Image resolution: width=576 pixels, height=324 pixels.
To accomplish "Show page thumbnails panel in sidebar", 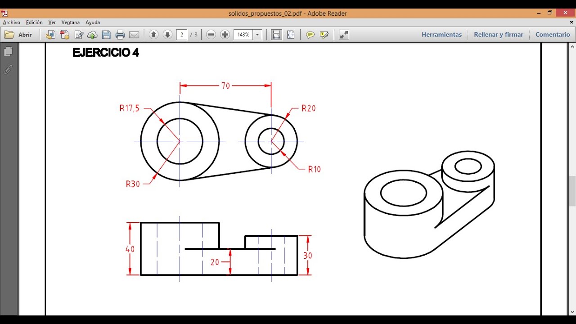I will point(8,52).
